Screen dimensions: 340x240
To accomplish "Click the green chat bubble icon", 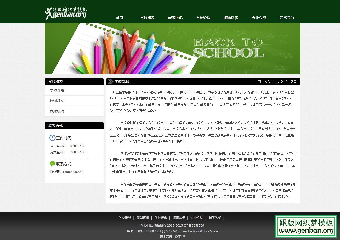I will (x=52, y=164).
